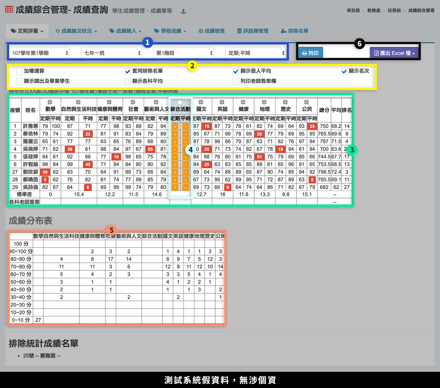This screenshot has height=388, width=440.
Task: Click the 70~80 分 row in distribution table
Action: pyautogui.click(x=117, y=267)
